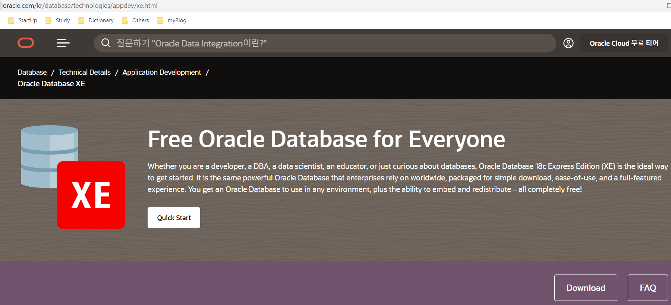Click the red Oracle logo icon
This screenshot has width=671, height=305.
coord(26,43)
